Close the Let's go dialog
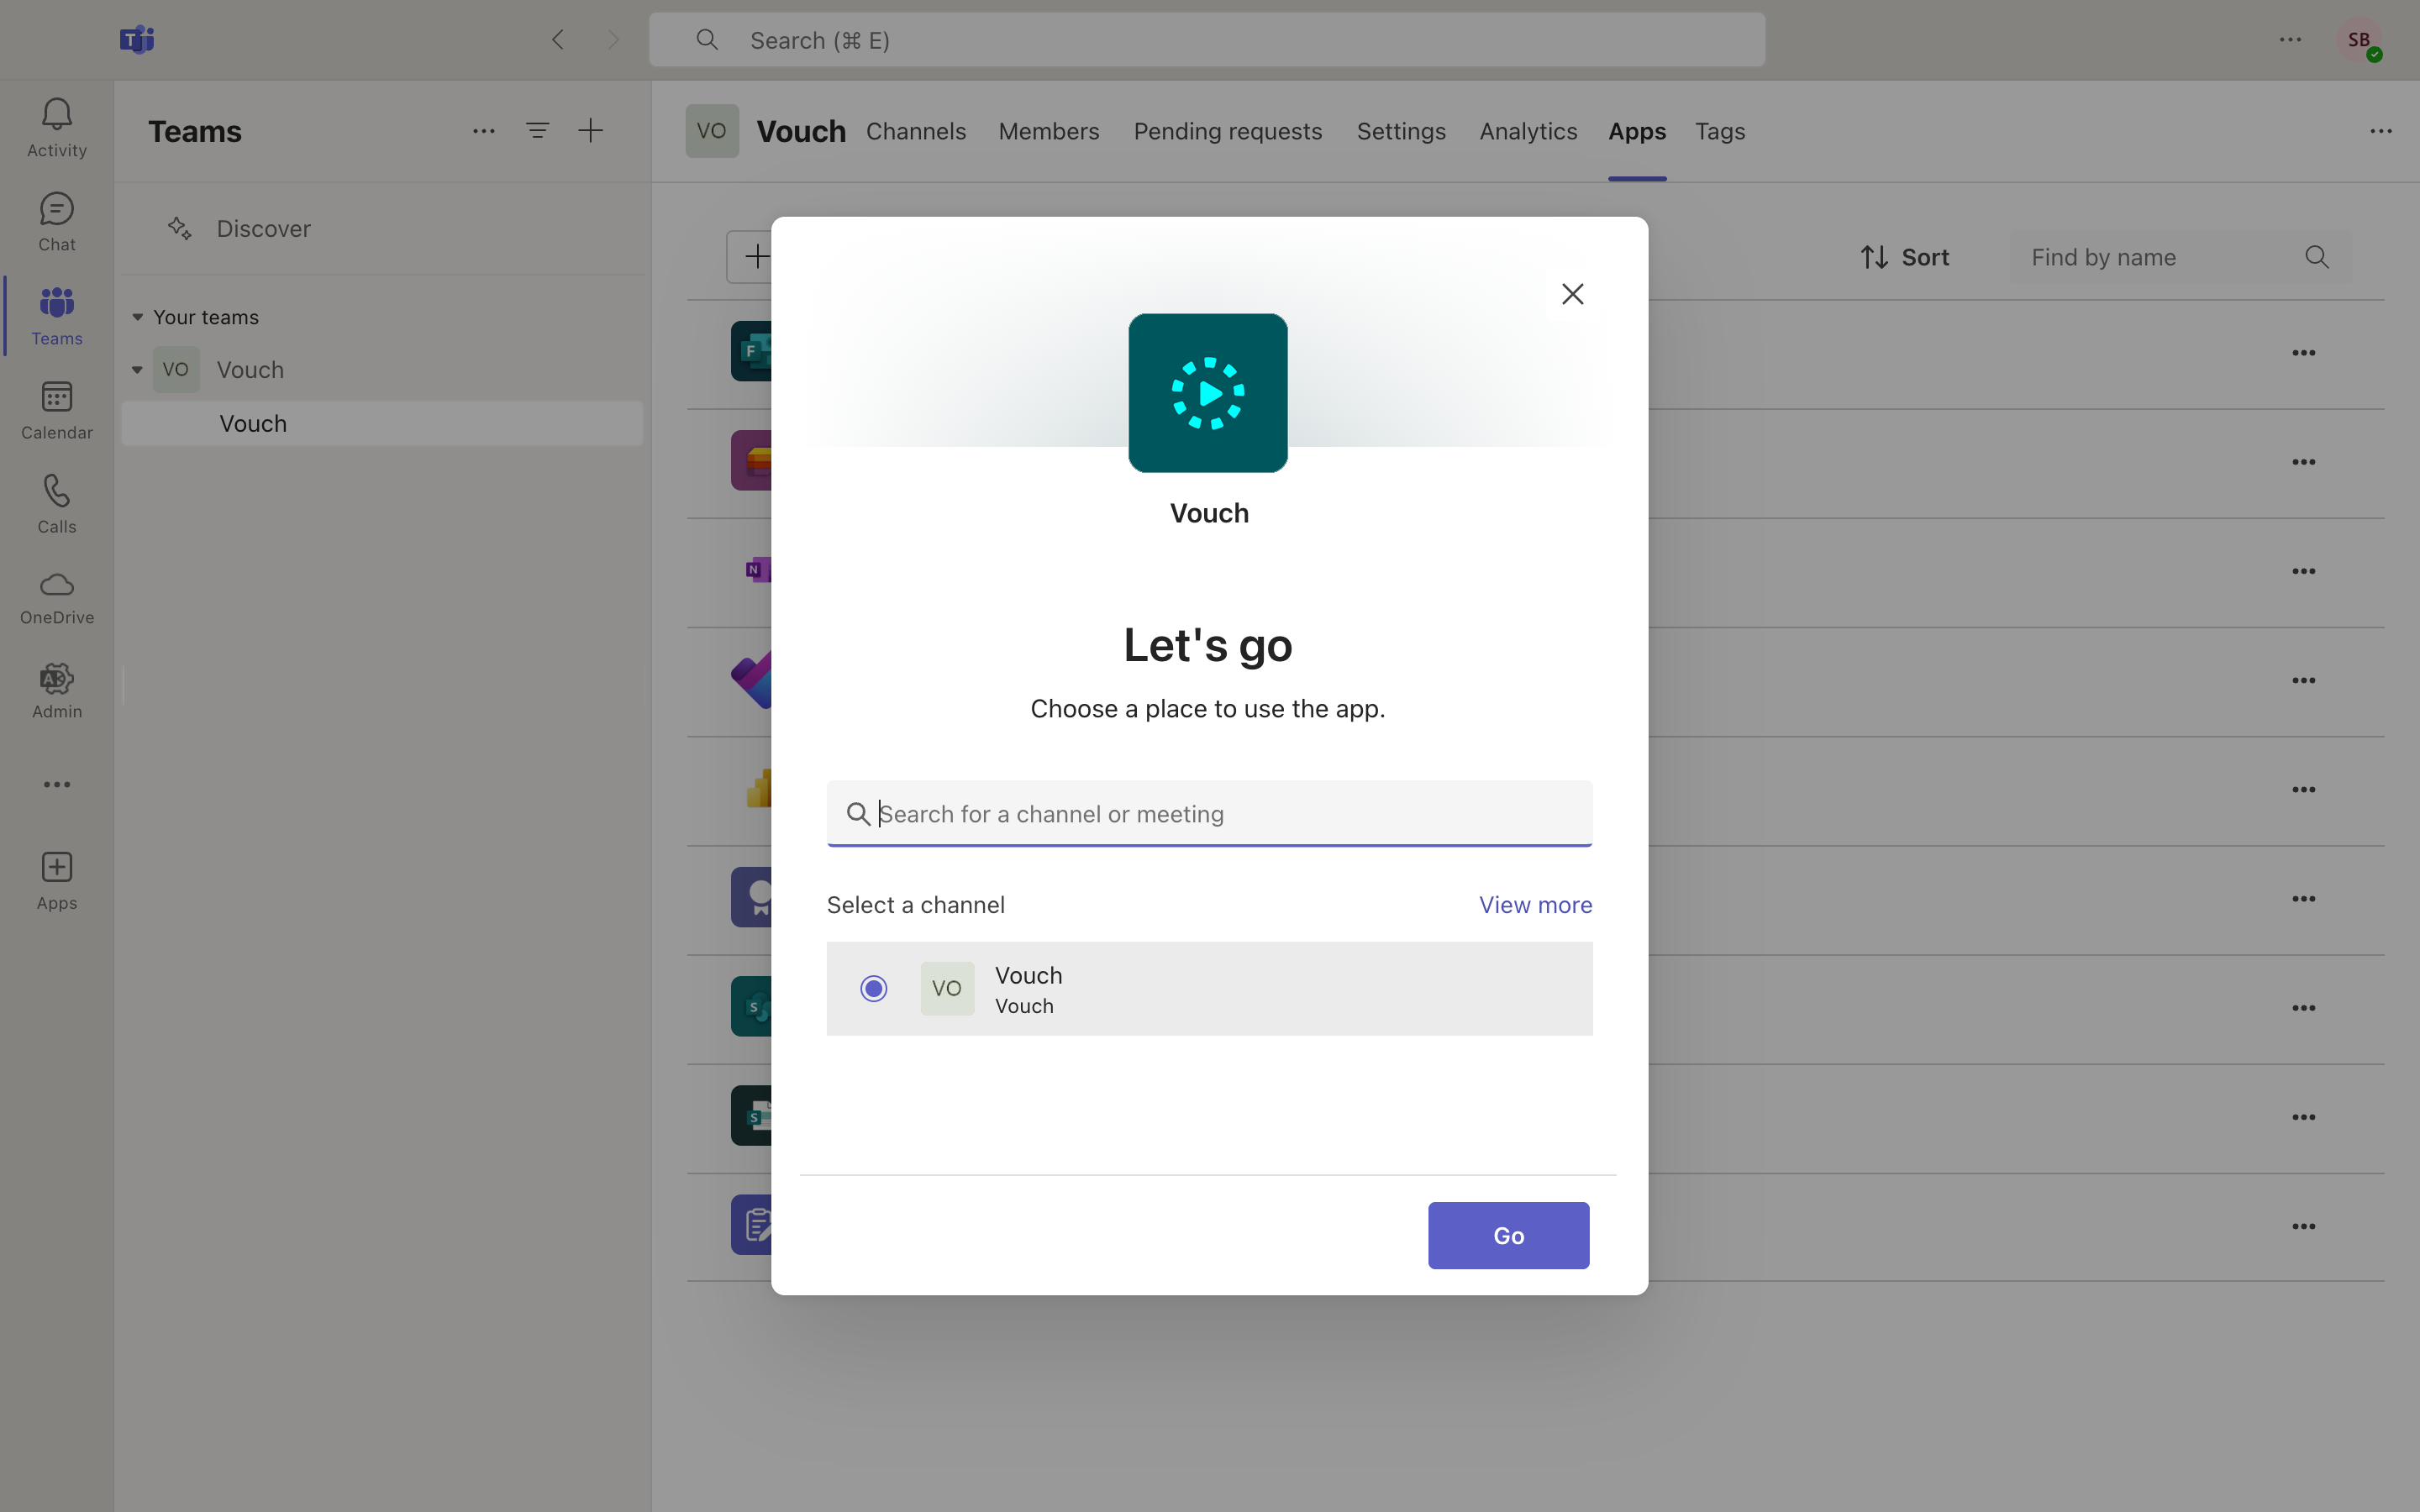 (1572, 294)
